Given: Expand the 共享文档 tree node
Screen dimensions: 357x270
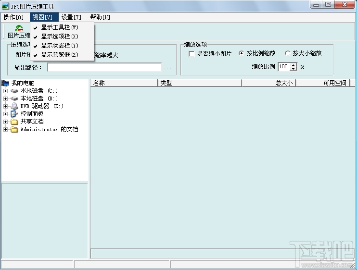Looking at the screenshot, I should [x=5, y=122].
